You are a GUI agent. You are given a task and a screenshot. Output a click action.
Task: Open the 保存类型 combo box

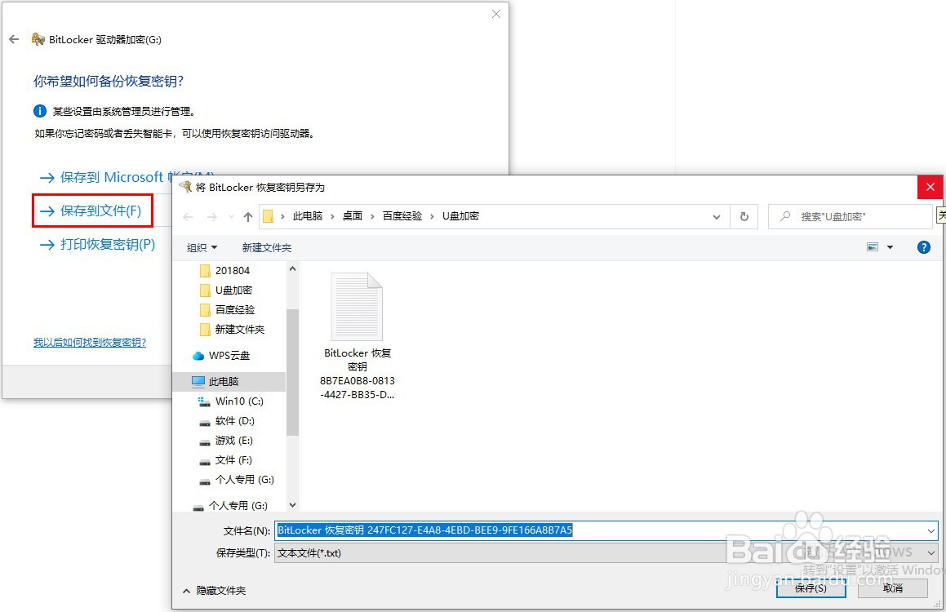(606, 553)
